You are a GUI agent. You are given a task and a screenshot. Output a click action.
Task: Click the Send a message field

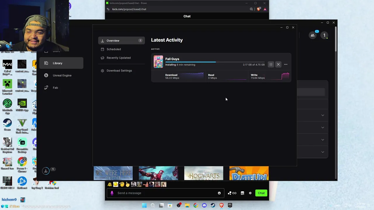point(165,193)
